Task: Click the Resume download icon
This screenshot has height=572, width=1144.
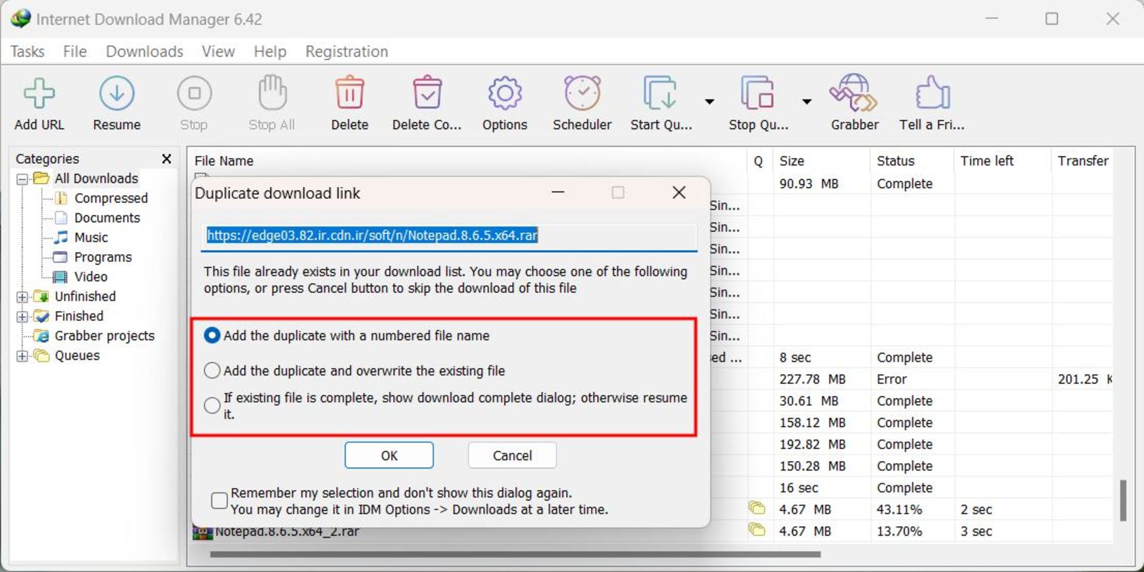Action: 117,93
